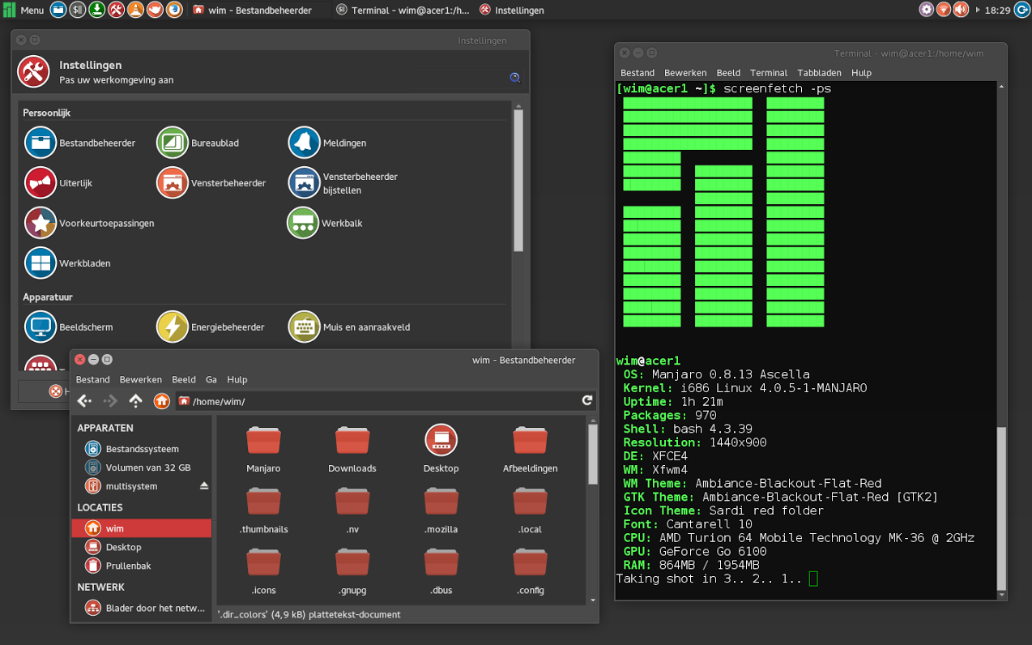Select Prullenbak in the sidebar

pyautogui.click(x=128, y=566)
